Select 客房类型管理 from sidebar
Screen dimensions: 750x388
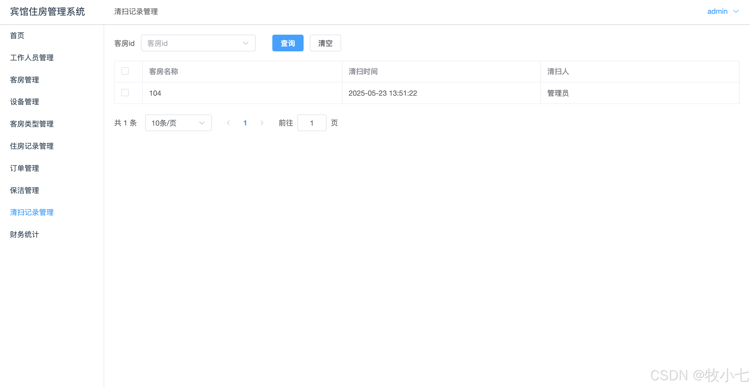(32, 124)
